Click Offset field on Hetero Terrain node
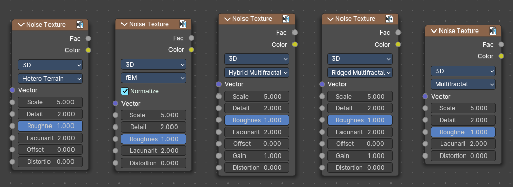Screen dimensions: 513x187 click(51, 149)
